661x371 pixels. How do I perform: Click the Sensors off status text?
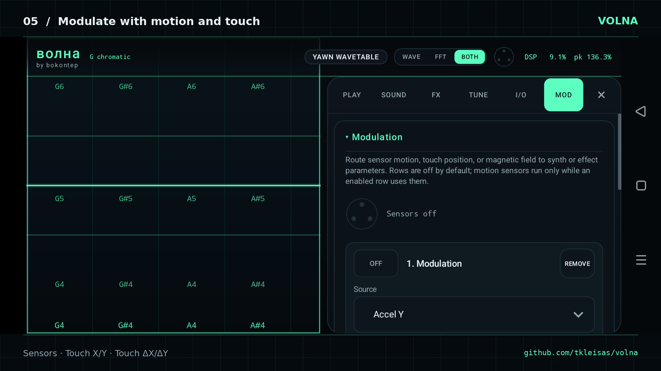(x=411, y=214)
